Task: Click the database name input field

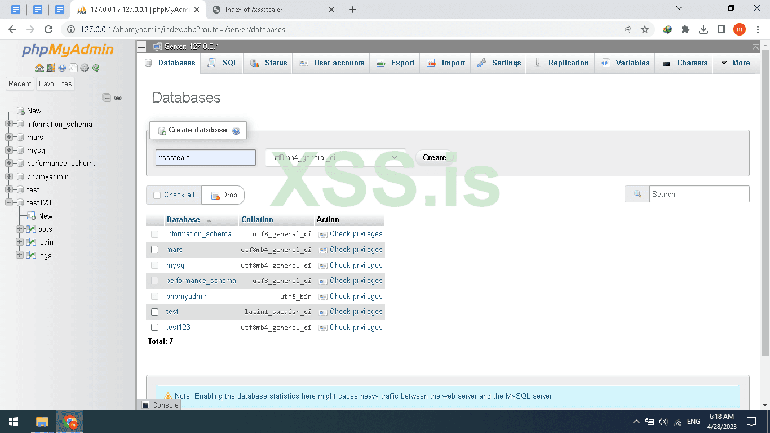Action: click(x=206, y=157)
